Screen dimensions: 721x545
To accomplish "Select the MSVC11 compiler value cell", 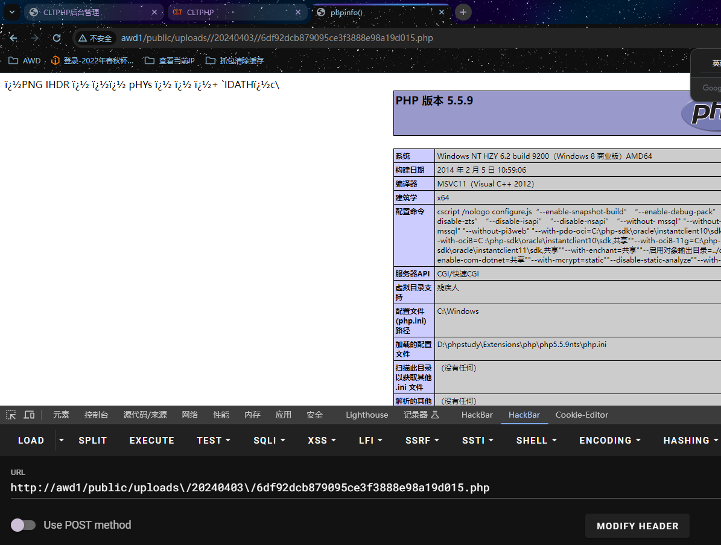I will coord(485,184).
